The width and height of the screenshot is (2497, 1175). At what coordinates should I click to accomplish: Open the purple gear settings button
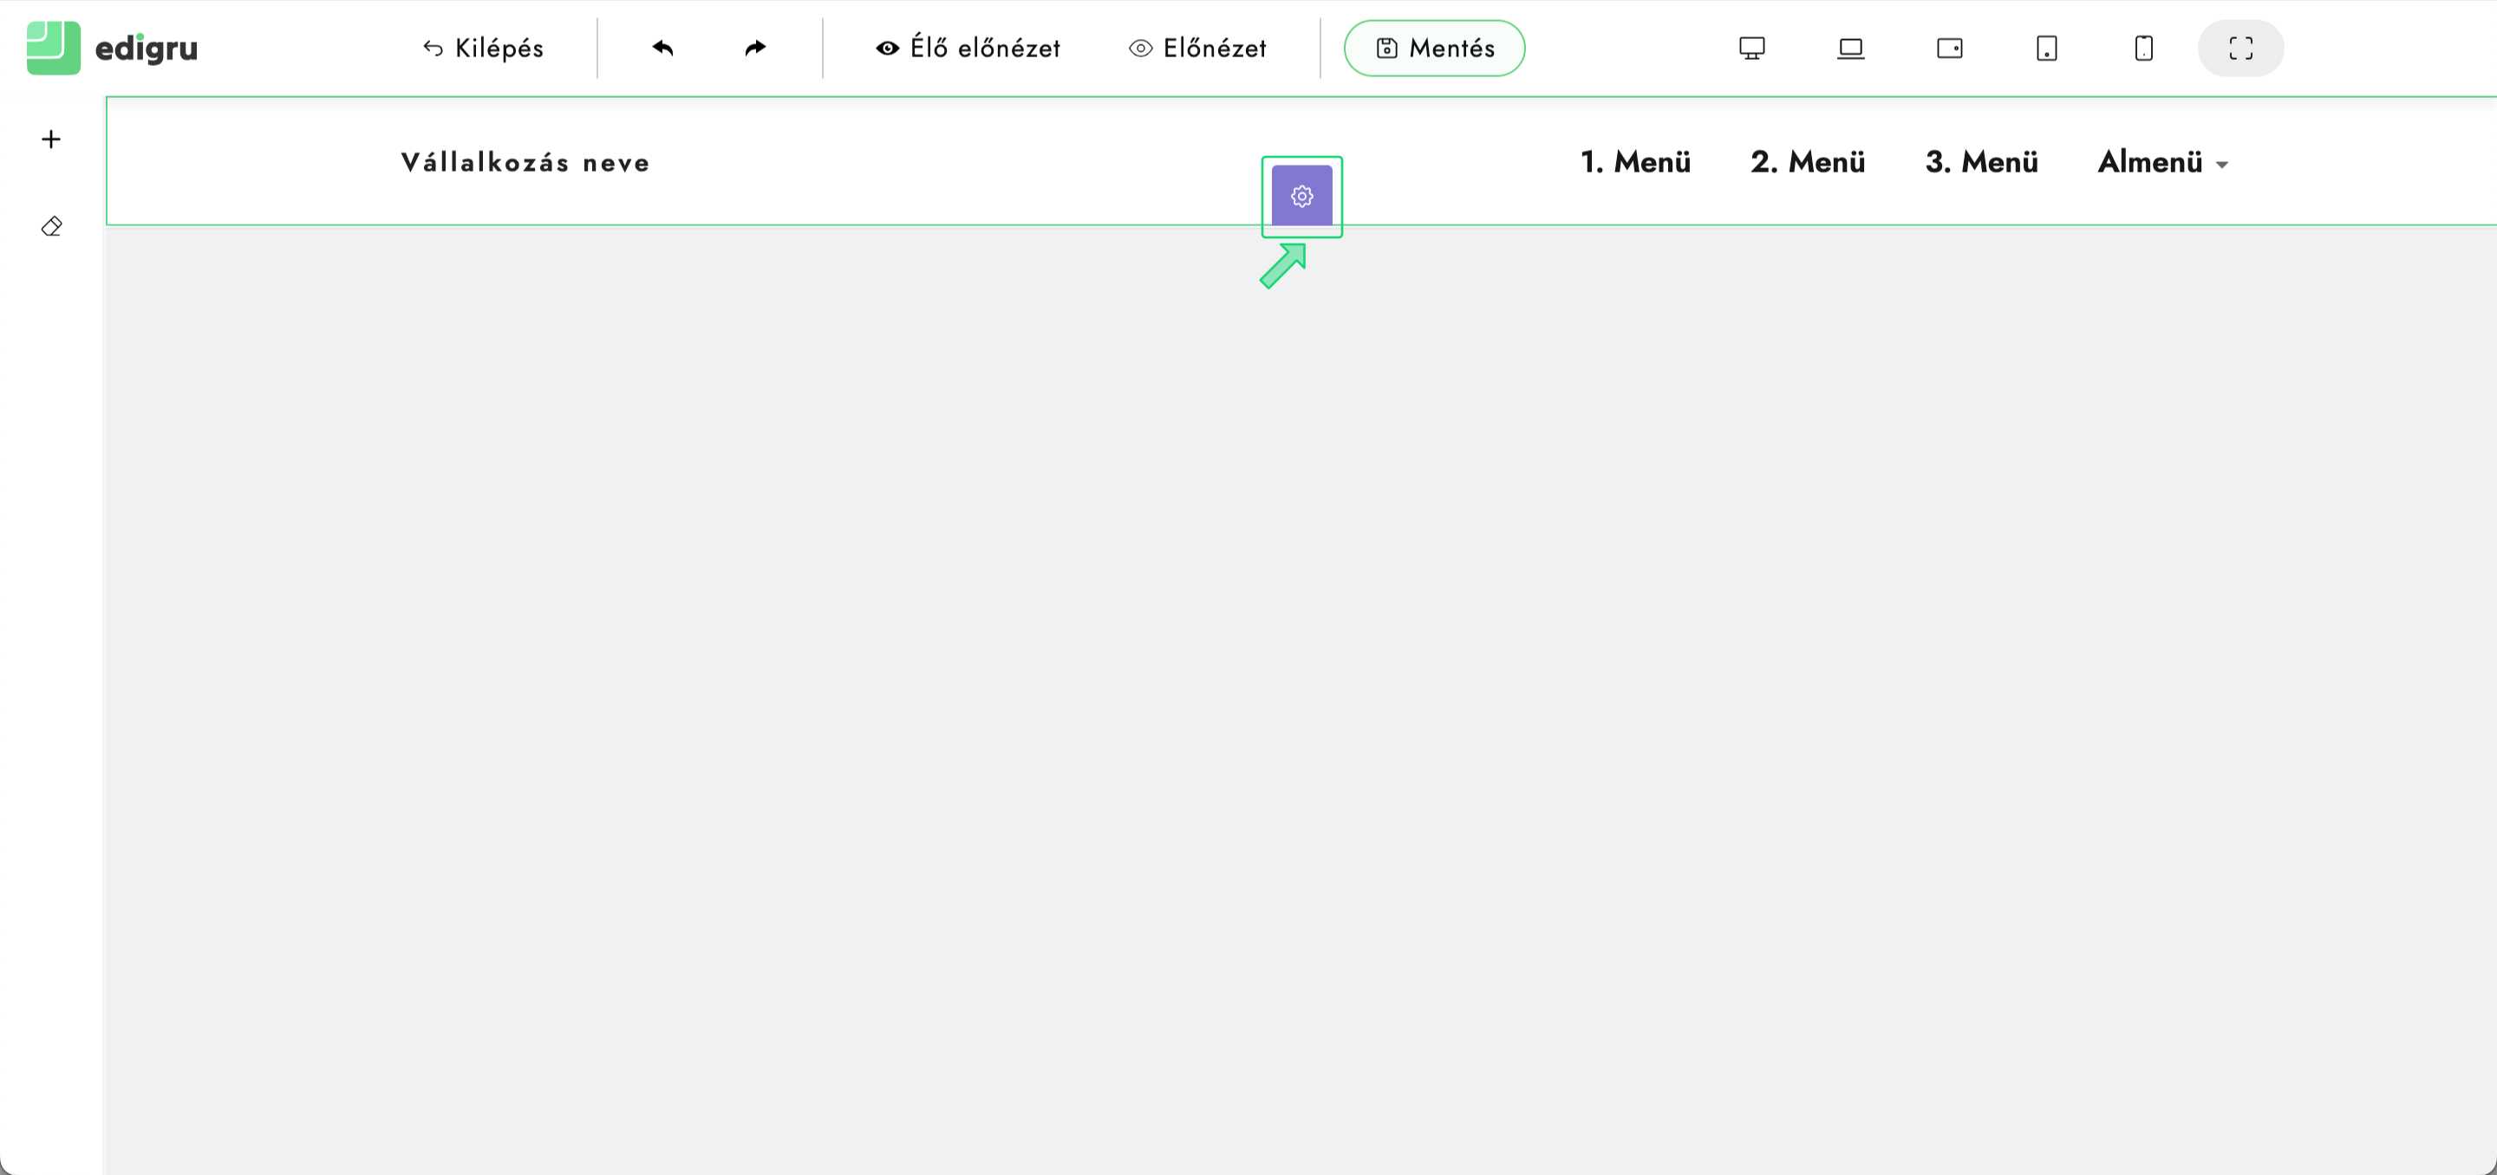1301,196
